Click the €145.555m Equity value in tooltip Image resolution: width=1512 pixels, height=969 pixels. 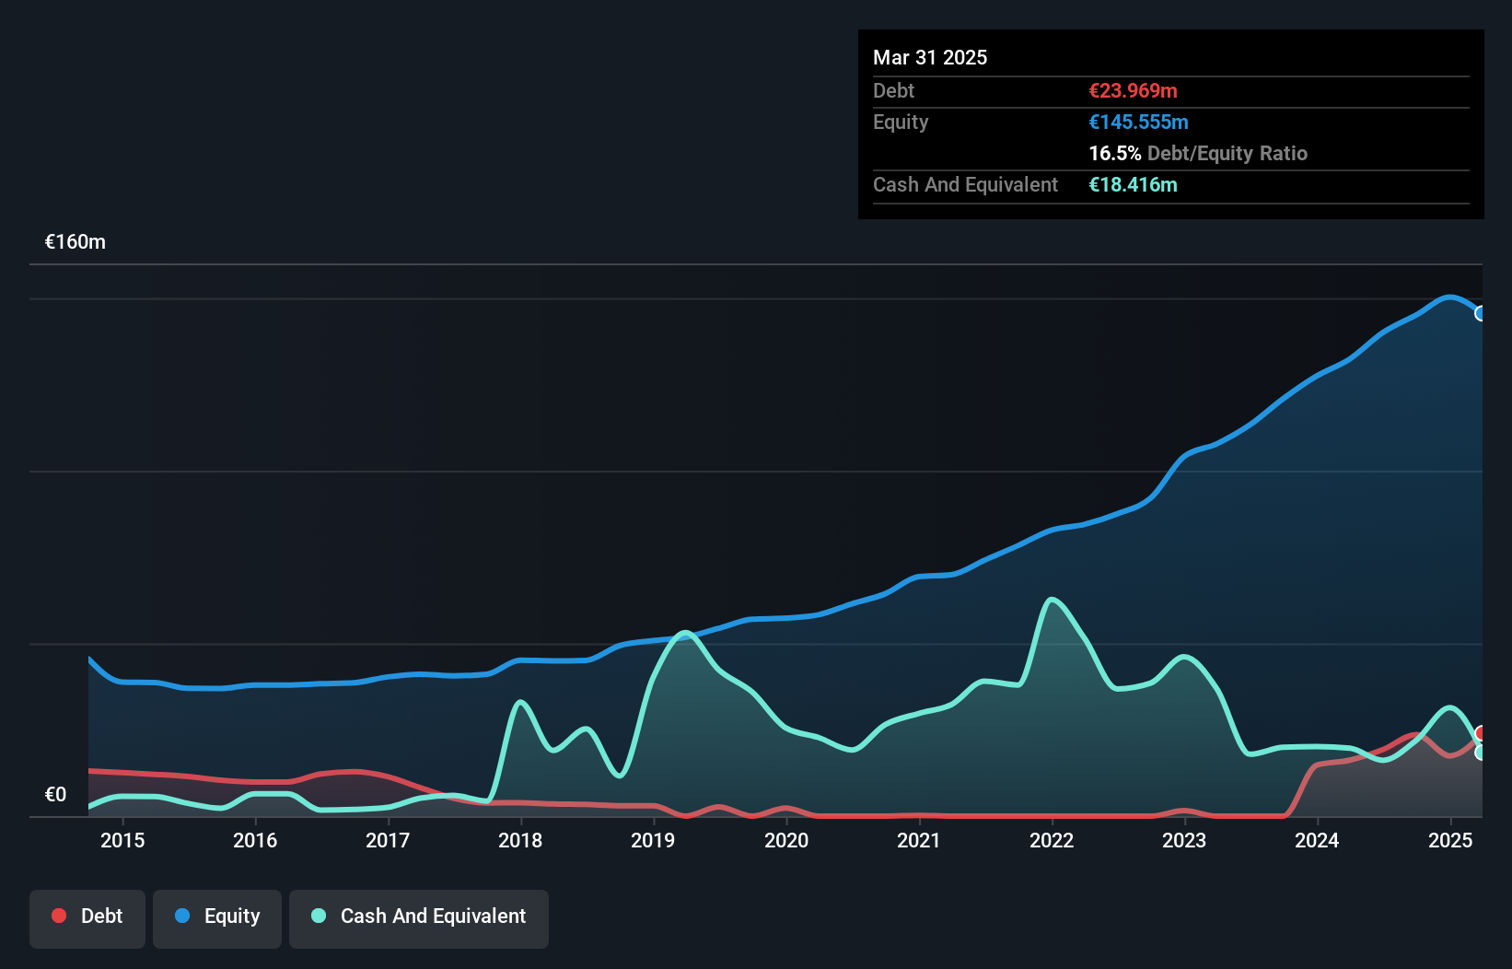tap(1138, 122)
